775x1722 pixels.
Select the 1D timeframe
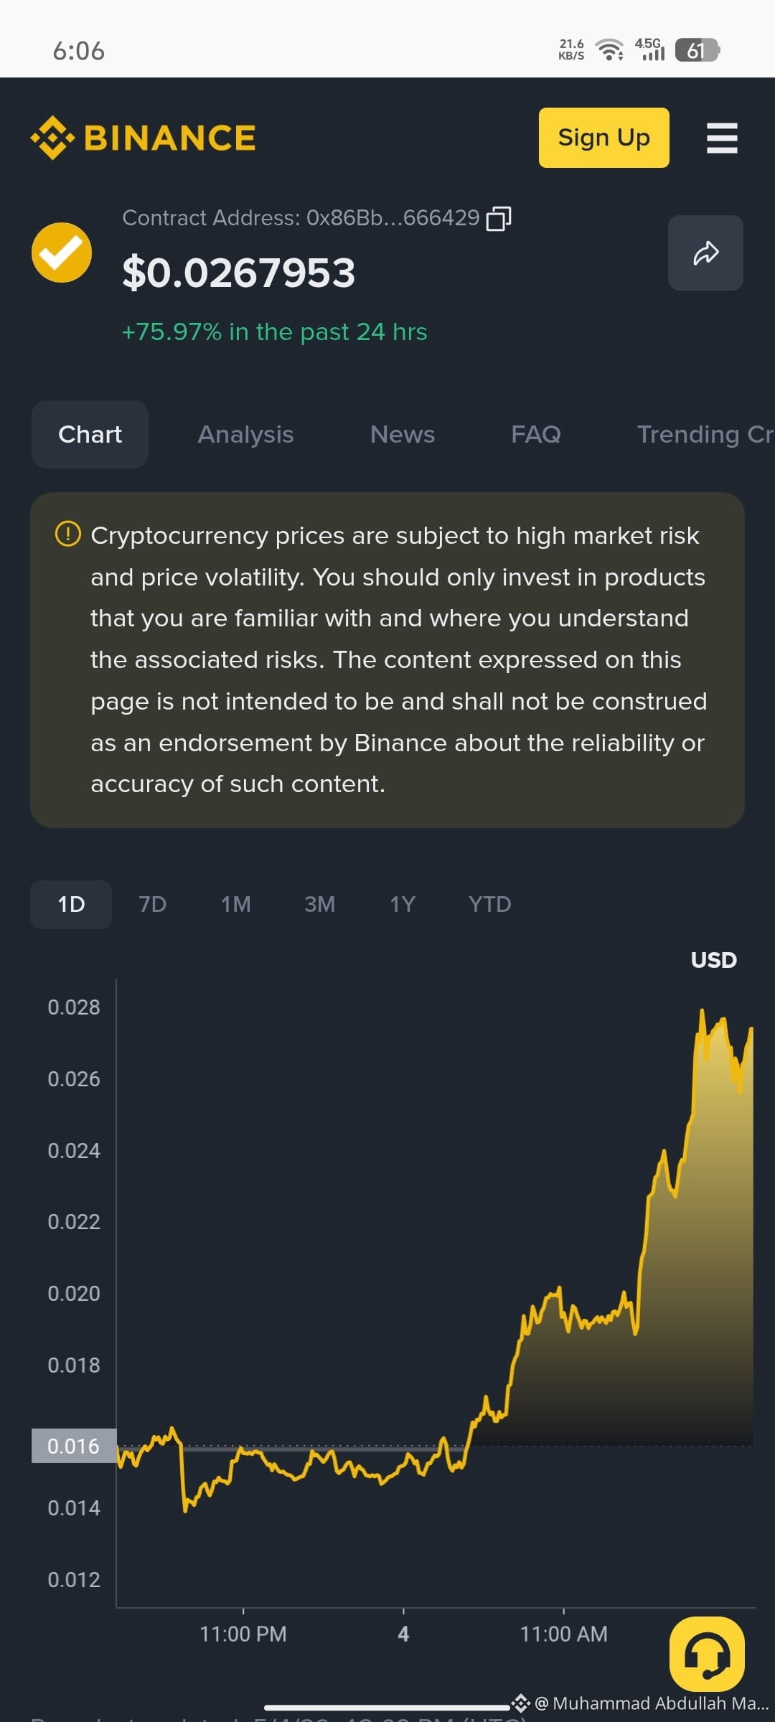[71, 904]
